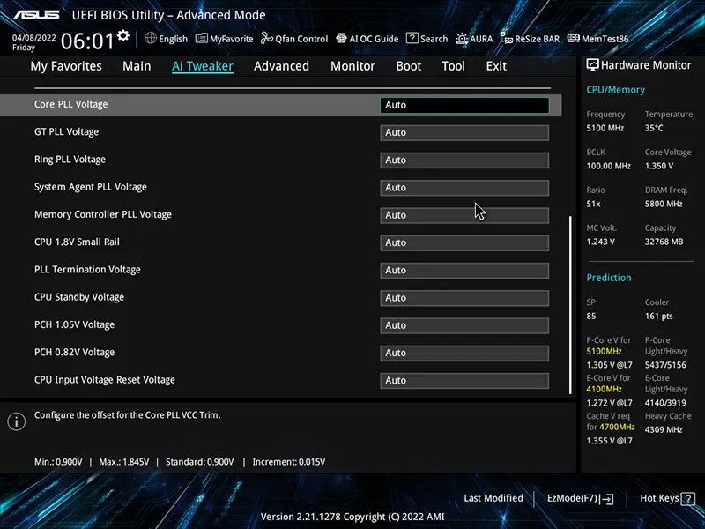
Task: Open AURA lighting icon
Action: click(462, 39)
